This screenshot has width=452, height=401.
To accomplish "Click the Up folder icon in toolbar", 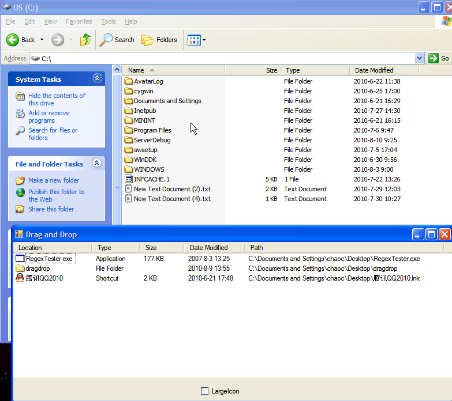I will click(85, 40).
